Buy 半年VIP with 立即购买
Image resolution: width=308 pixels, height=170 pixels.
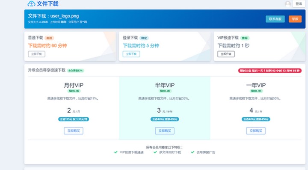point(165,131)
